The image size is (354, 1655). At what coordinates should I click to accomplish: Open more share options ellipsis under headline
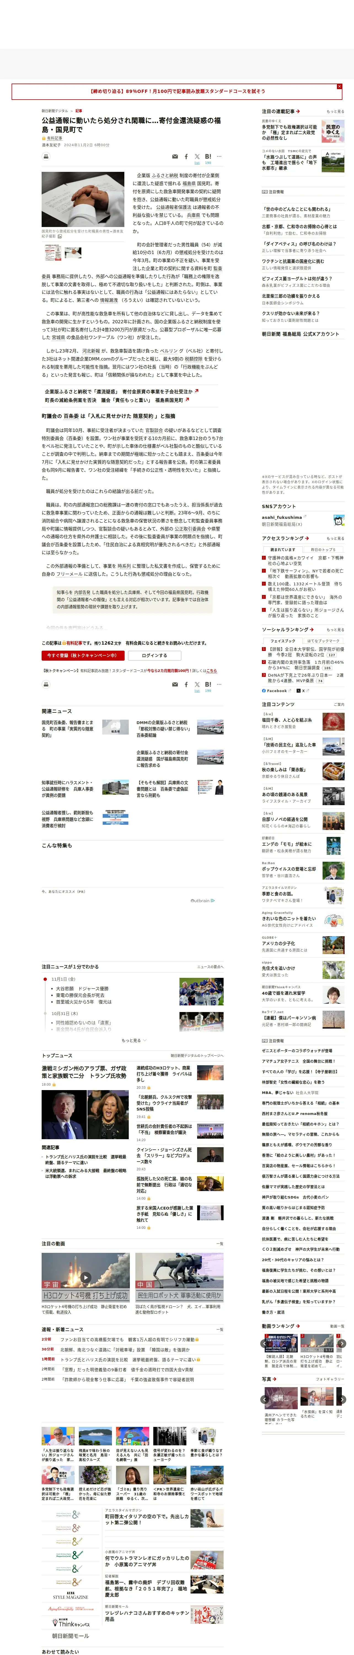[219, 156]
